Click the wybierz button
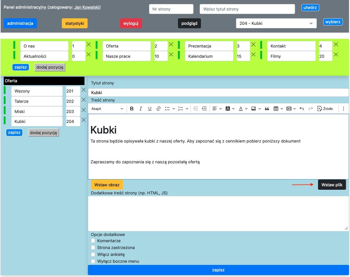Screen dimensions: 350x277 (333, 22)
